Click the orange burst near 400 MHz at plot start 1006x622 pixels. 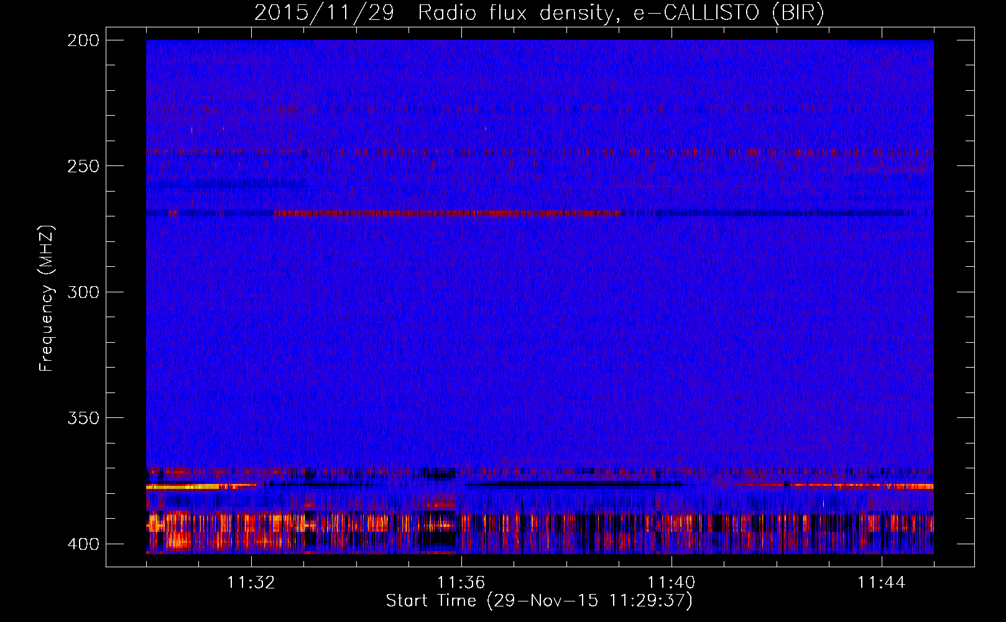click(x=178, y=539)
